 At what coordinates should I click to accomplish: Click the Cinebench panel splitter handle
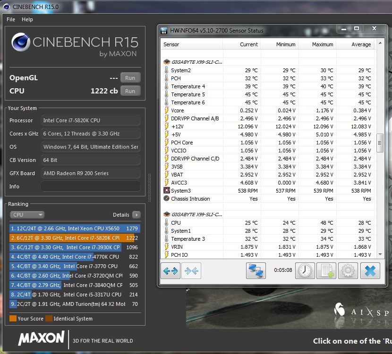tap(150, 187)
